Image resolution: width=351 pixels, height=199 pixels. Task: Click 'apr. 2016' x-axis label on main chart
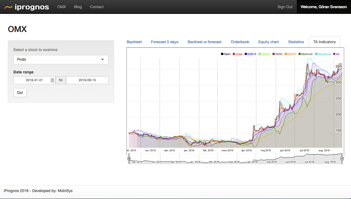click(x=246, y=150)
